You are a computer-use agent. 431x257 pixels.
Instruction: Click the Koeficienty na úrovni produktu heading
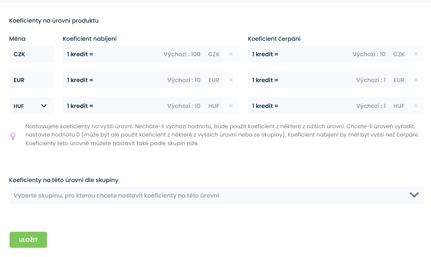pos(54,21)
